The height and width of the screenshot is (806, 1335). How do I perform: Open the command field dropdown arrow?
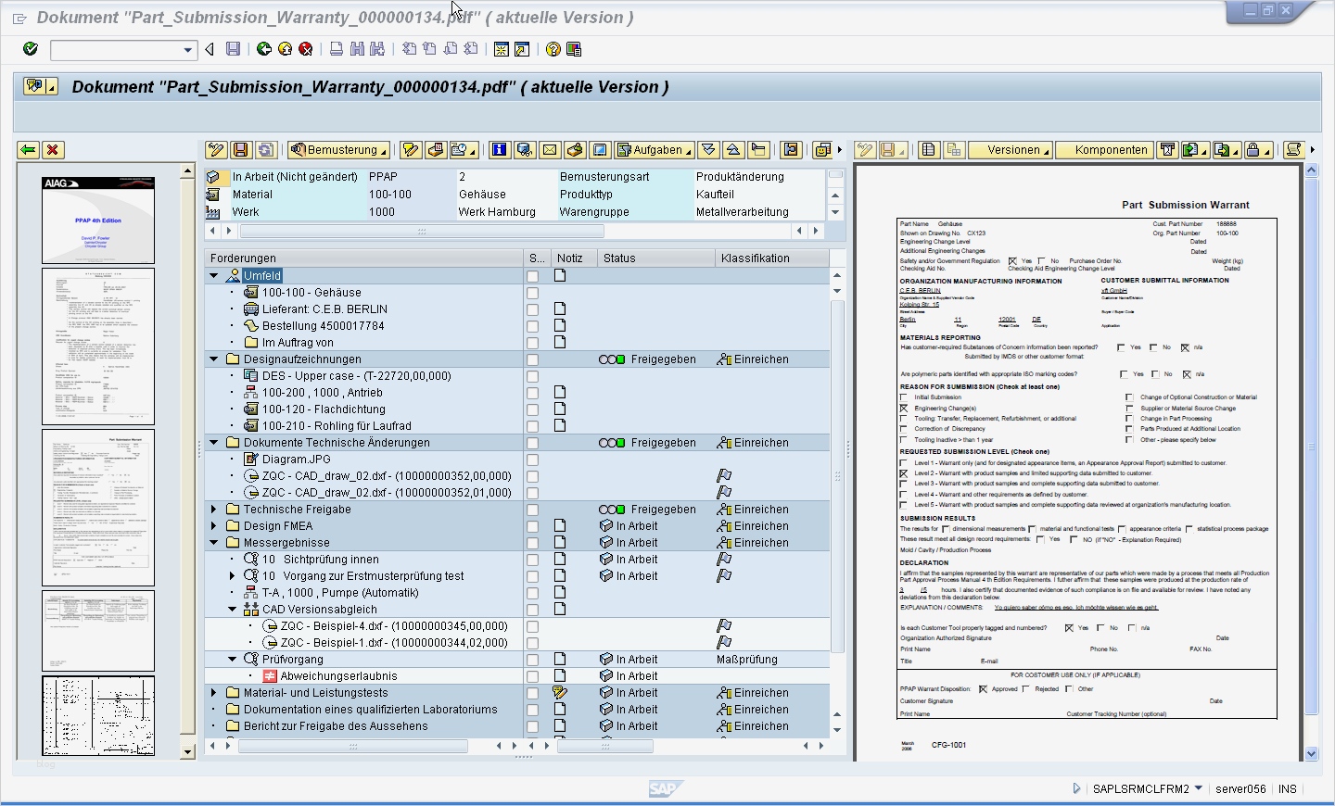tap(187, 50)
